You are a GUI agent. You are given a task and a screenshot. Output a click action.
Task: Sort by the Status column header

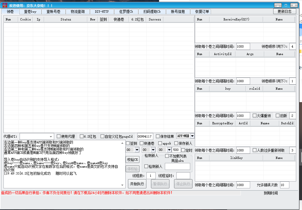(x=66, y=19)
